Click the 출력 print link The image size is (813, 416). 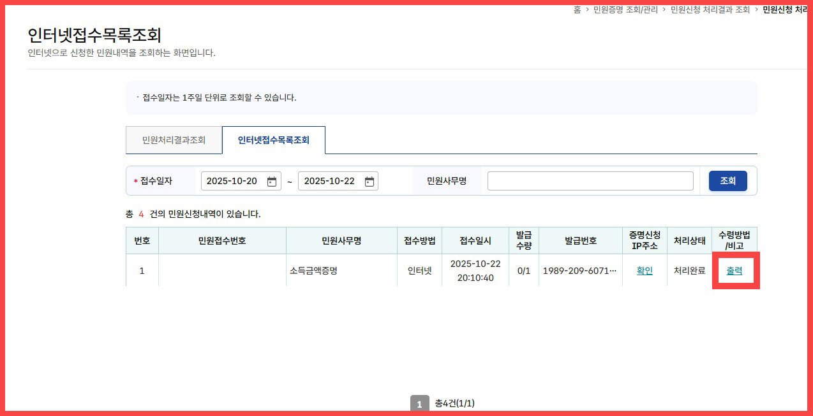click(x=735, y=270)
